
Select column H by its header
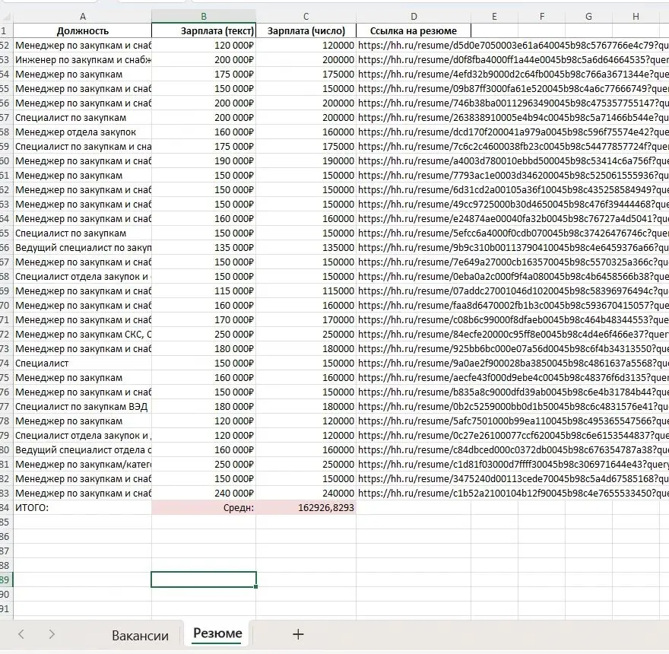point(636,16)
